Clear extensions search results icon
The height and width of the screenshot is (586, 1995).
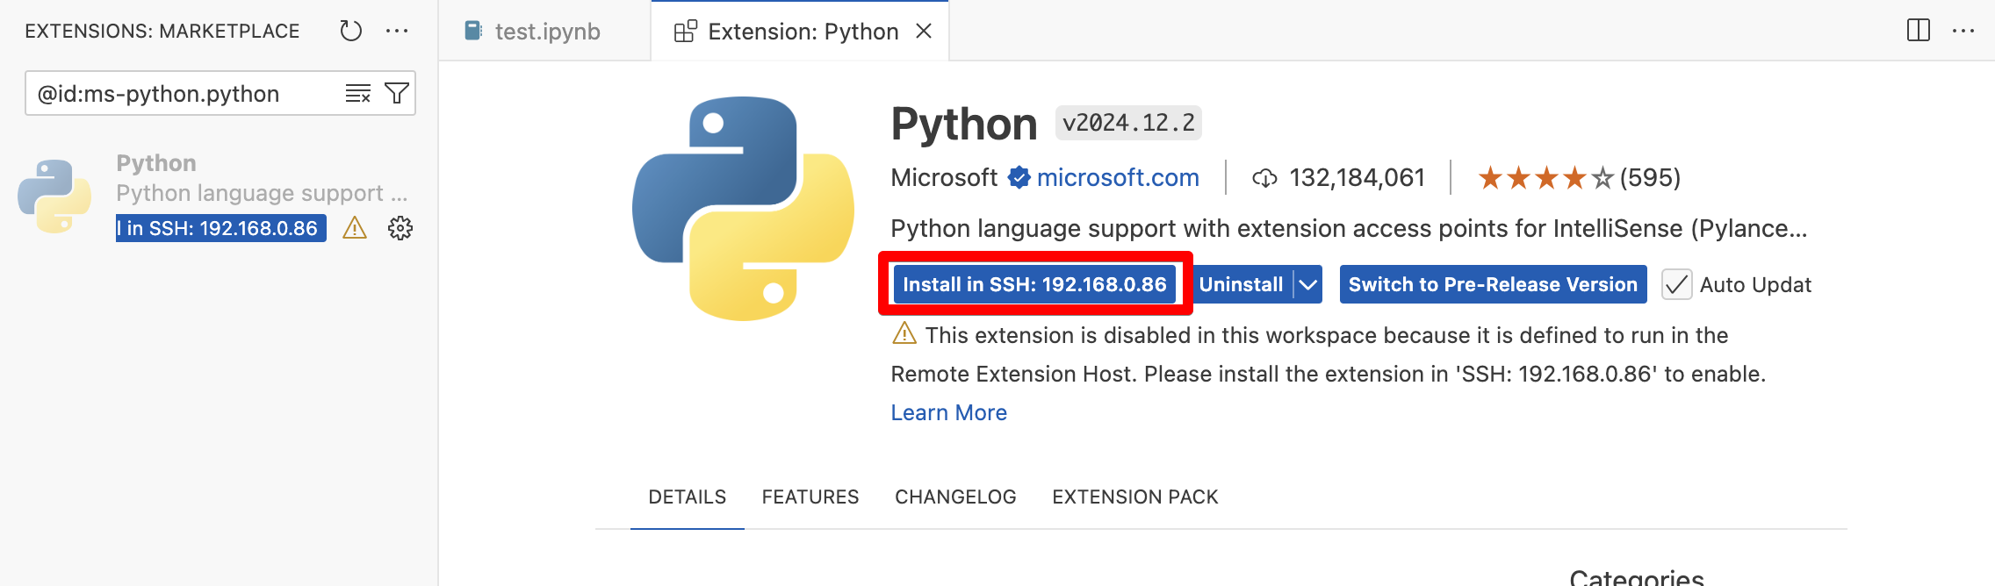point(358,93)
